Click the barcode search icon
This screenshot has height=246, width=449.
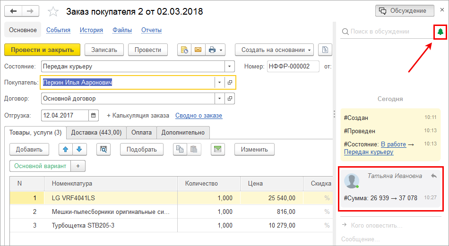tap(103, 149)
